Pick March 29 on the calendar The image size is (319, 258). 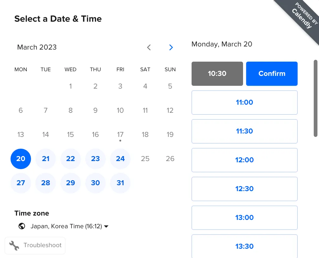70,183
